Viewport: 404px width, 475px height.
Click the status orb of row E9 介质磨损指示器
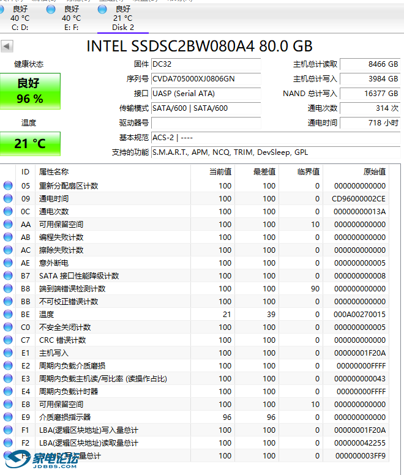[8, 417]
